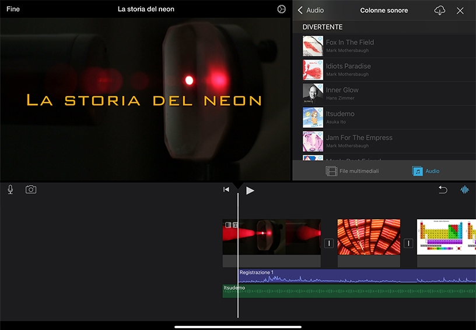Play the project
This screenshot has width=476, height=330.
tap(250, 190)
